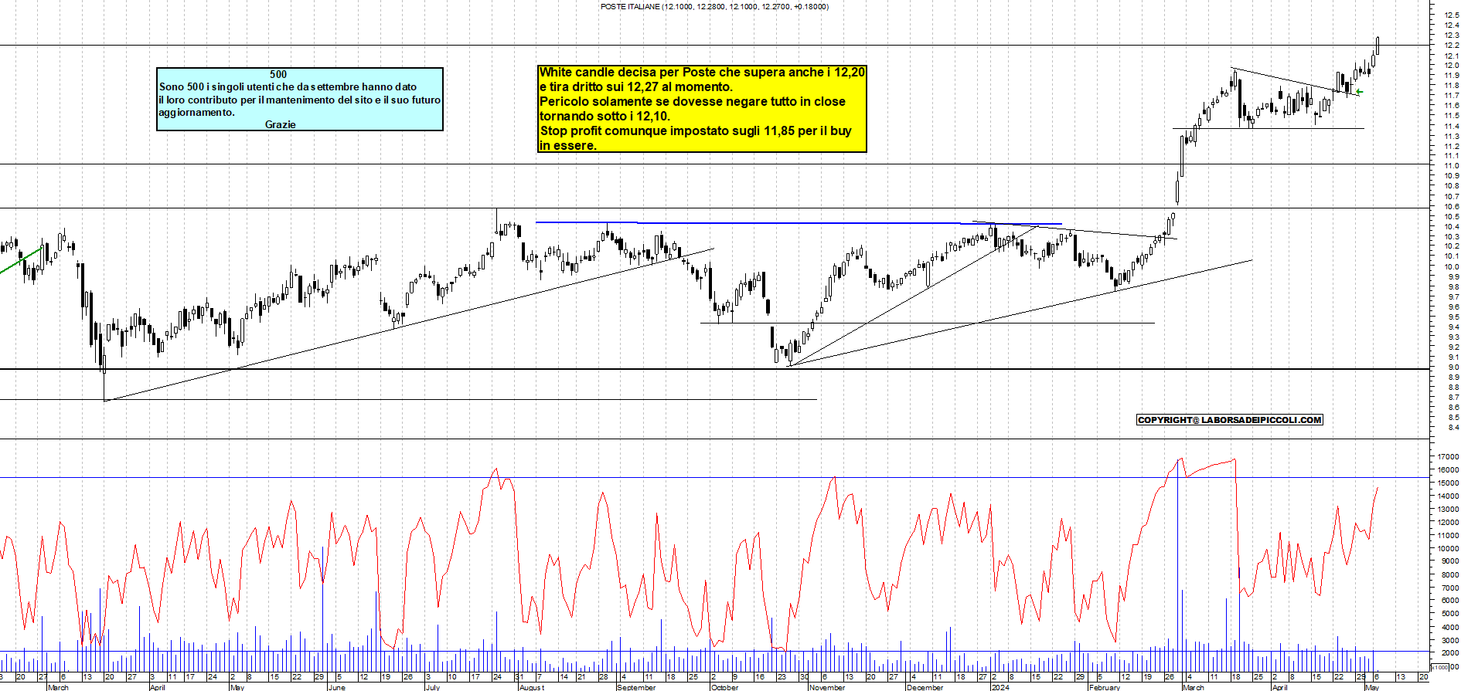Click the December label on date axis
This screenshot has width=1461, height=691.
[925, 687]
